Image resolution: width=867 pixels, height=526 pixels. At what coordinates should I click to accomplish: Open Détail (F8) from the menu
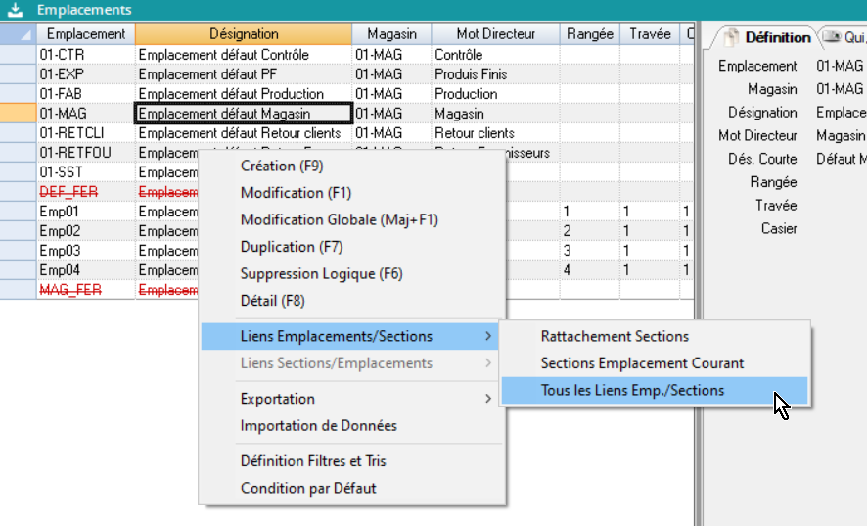(272, 301)
